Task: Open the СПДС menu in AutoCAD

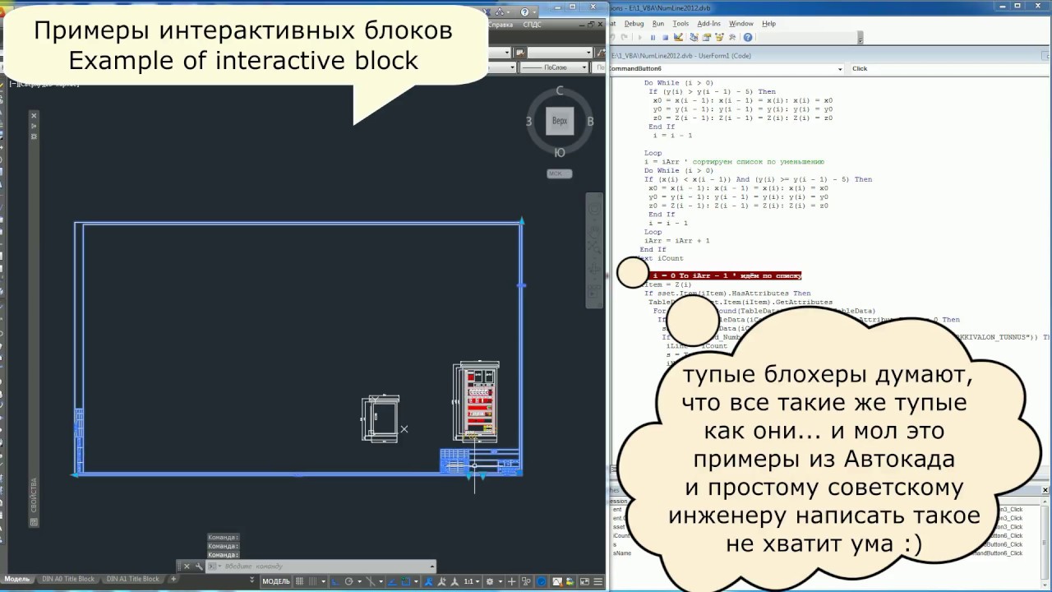Action: pyautogui.click(x=532, y=25)
